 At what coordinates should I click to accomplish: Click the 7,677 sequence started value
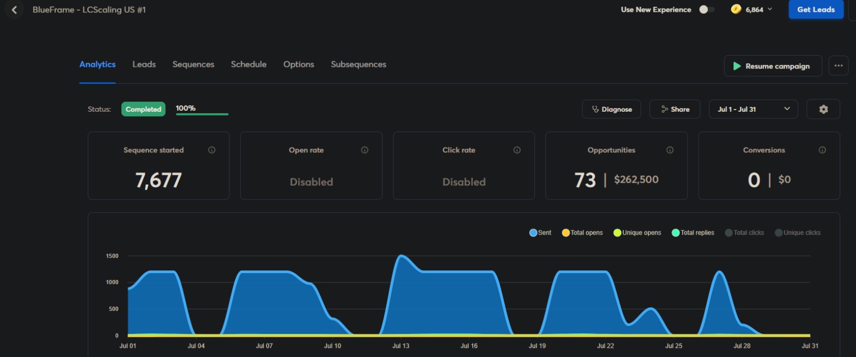tap(158, 180)
